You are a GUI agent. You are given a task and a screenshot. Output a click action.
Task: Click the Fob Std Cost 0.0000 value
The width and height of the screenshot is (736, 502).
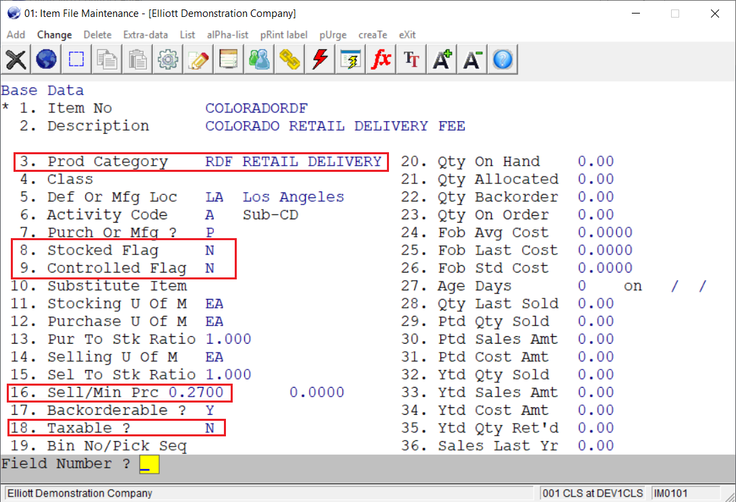point(605,269)
